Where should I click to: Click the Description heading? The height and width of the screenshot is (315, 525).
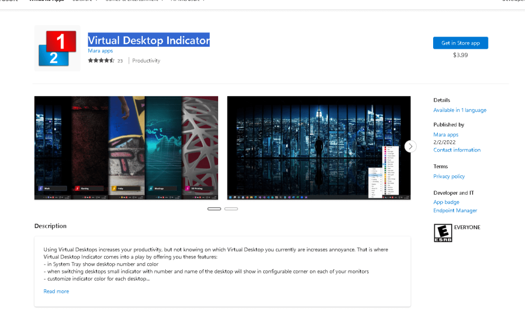51,226
